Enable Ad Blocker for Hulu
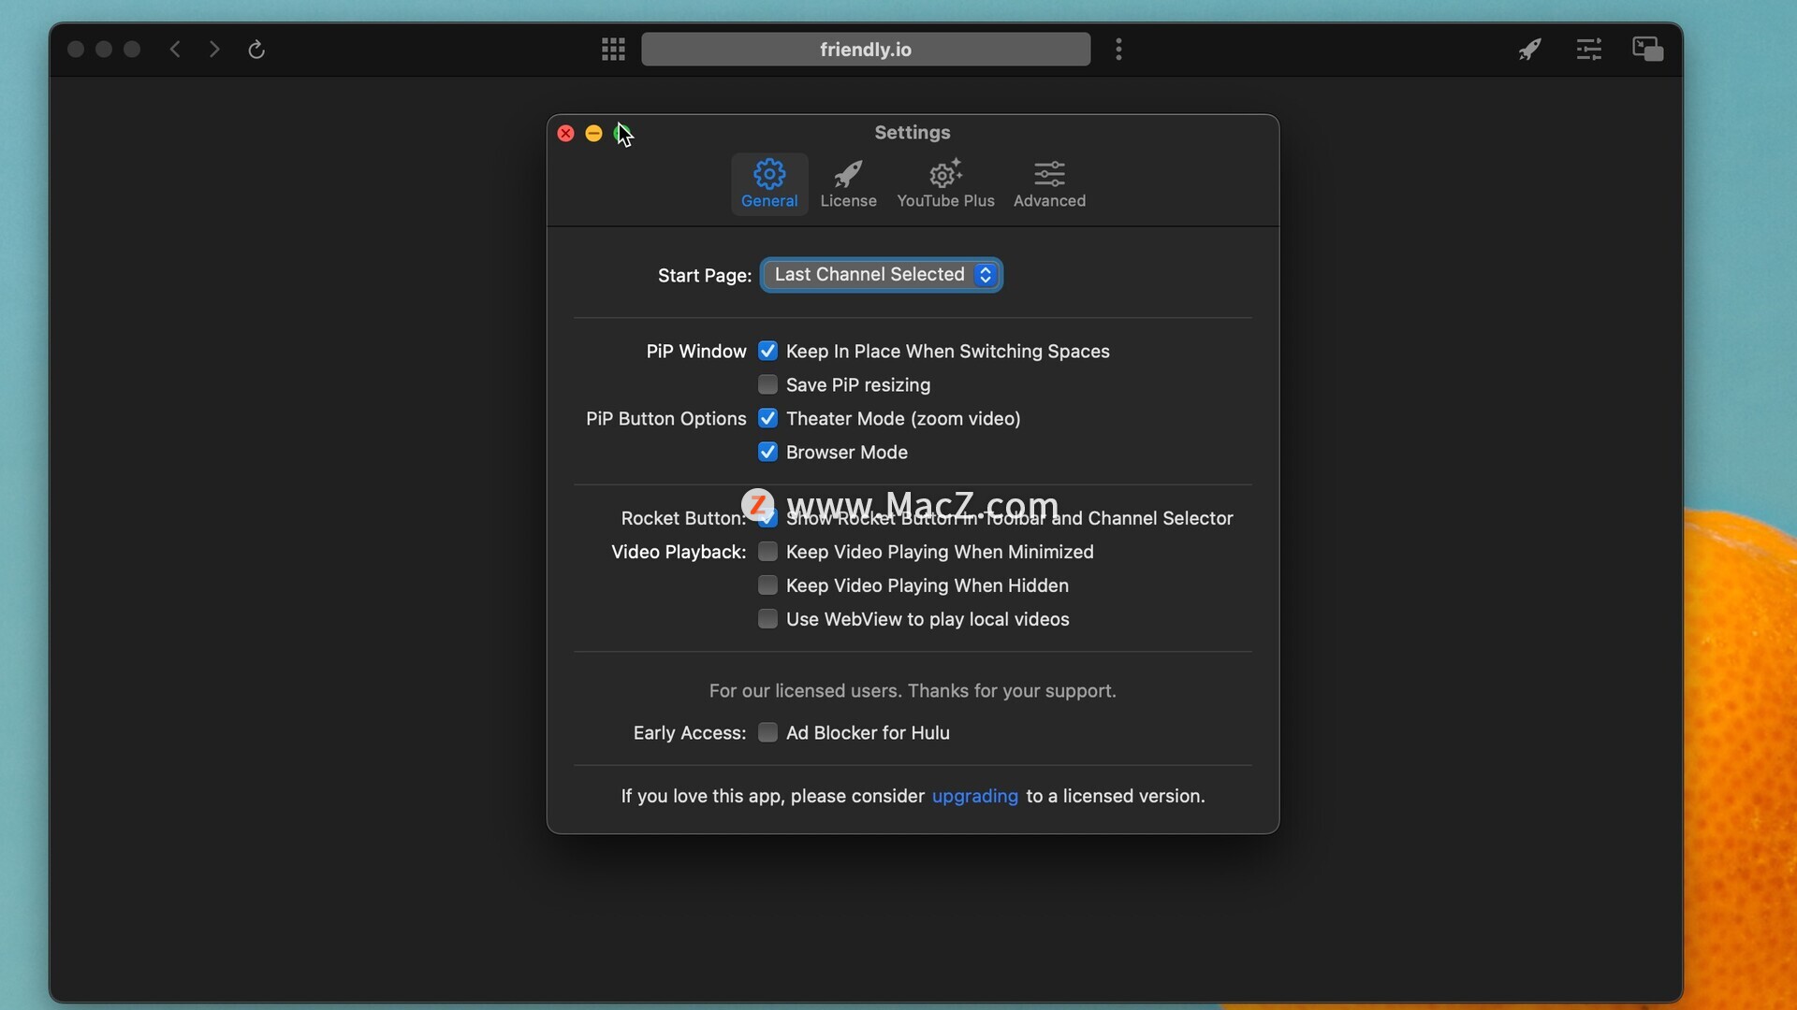The image size is (1797, 1010). click(767, 732)
